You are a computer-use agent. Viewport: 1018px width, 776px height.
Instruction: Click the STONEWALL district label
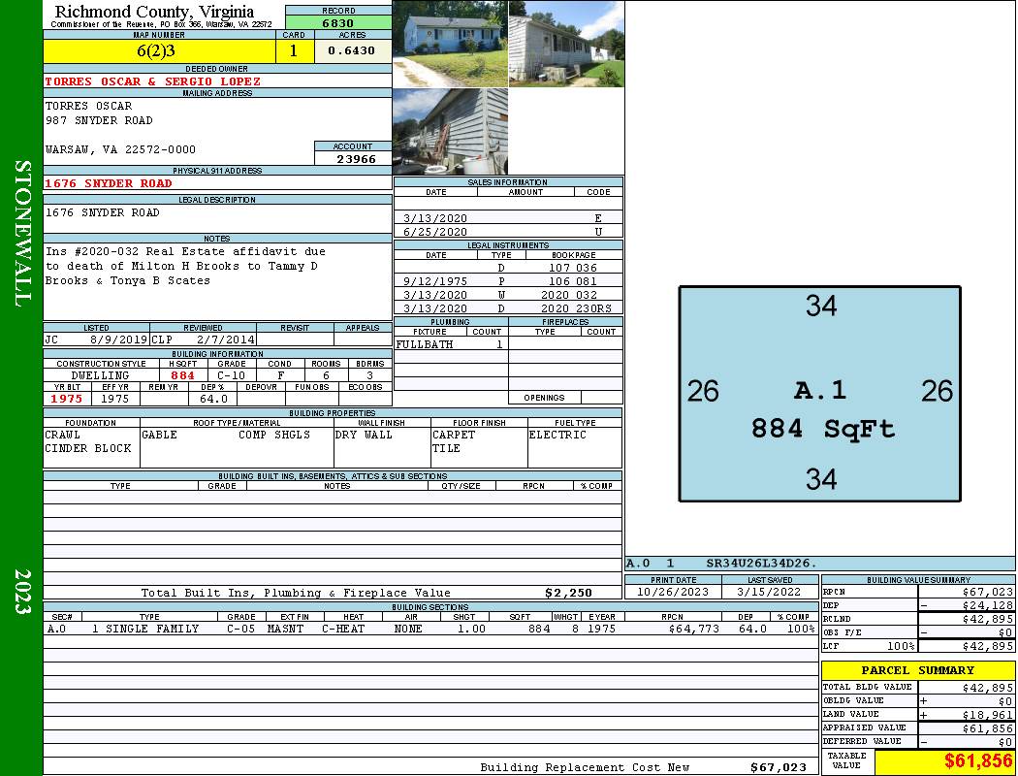pyautogui.click(x=22, y=234)
